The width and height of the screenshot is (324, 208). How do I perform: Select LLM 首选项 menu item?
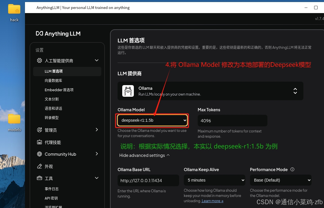(67, 71)
